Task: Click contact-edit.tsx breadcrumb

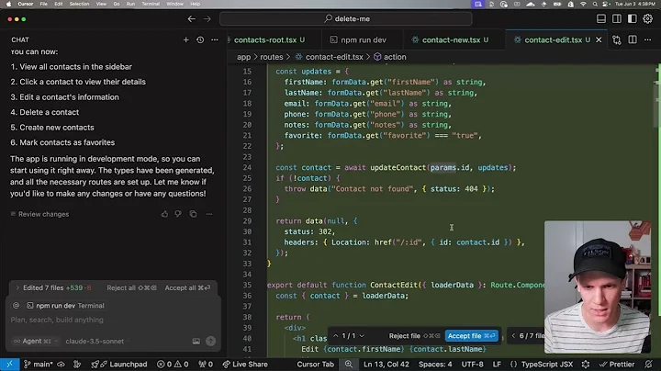Action: coord(330,57)
